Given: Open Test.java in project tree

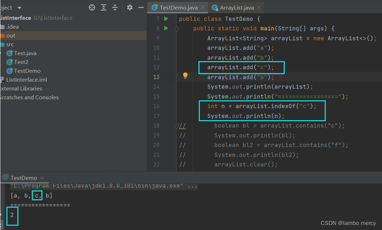Looking at the screenshot, I should click(25, 53).
